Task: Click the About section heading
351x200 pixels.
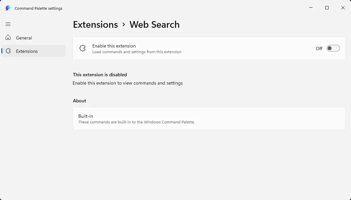Action: pyautogui.click(x=80, y=101)
